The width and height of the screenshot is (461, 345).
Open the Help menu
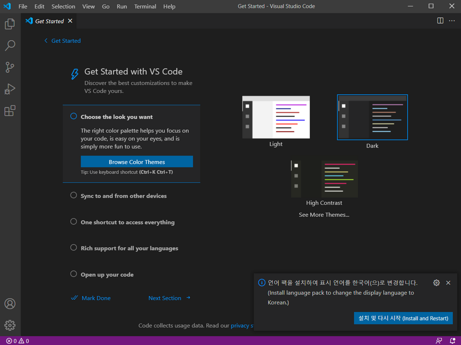[169, 6]
